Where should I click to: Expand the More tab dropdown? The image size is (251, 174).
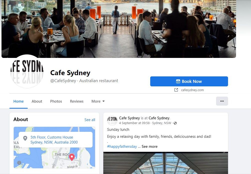click(98, 101)
